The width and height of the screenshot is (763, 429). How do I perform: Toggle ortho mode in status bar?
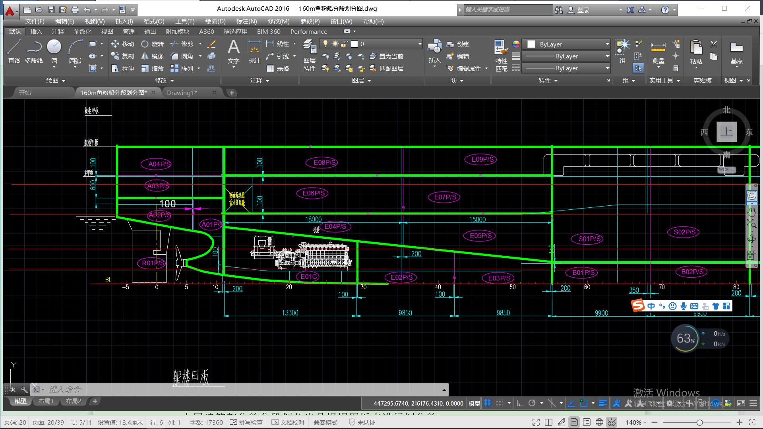point(520,403)
